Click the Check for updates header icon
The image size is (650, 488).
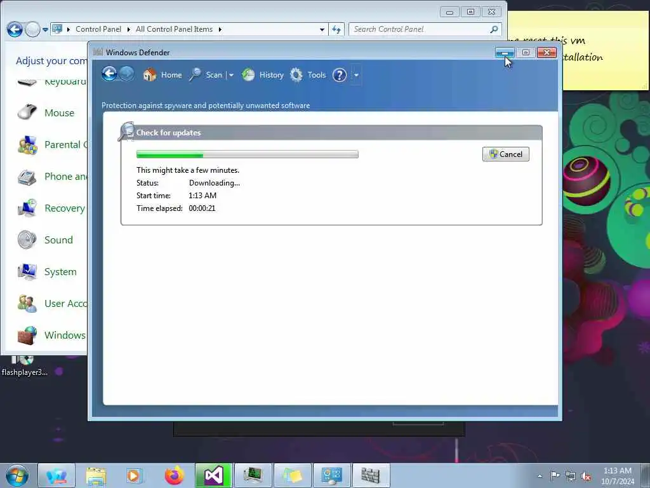[x=126, y=132]
